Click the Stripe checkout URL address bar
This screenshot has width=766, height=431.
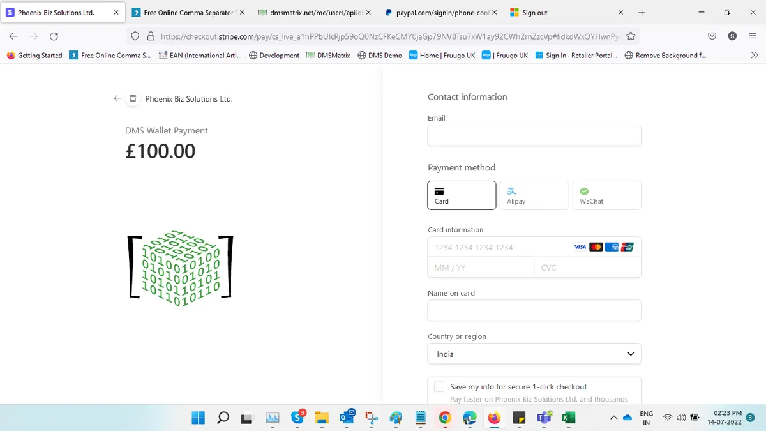coord(389,36)
